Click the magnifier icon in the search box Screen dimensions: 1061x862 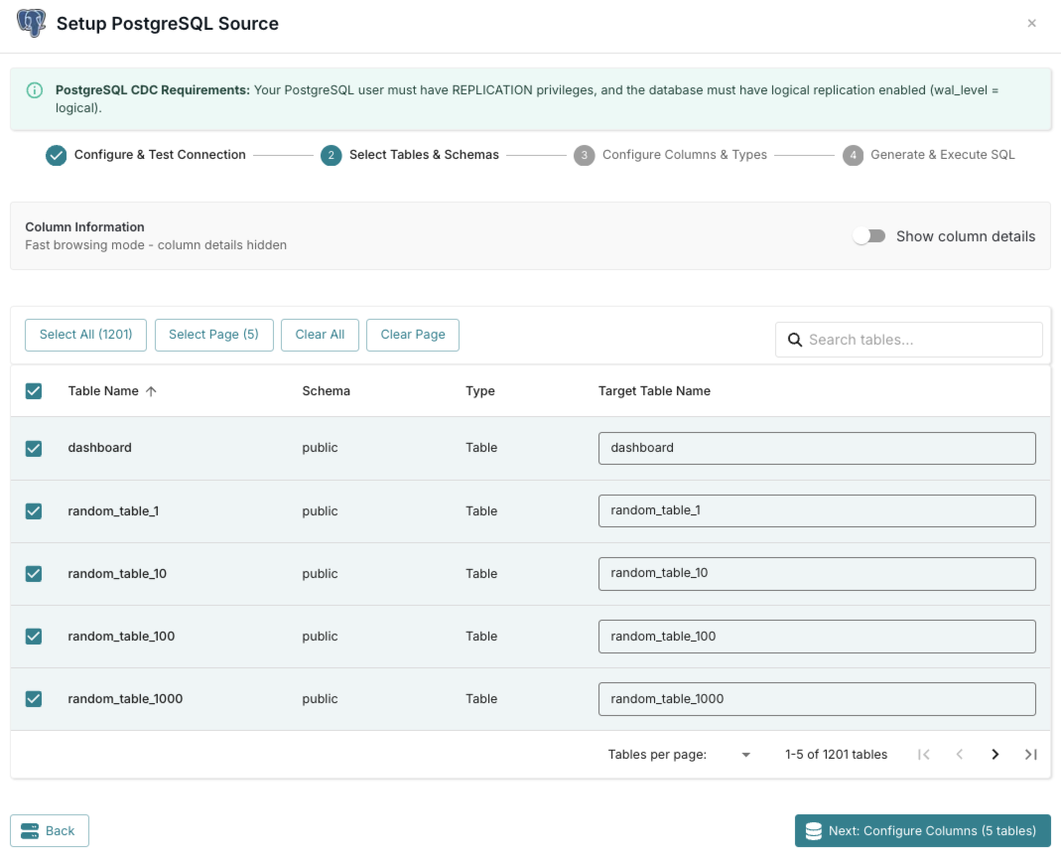(794, 340)
